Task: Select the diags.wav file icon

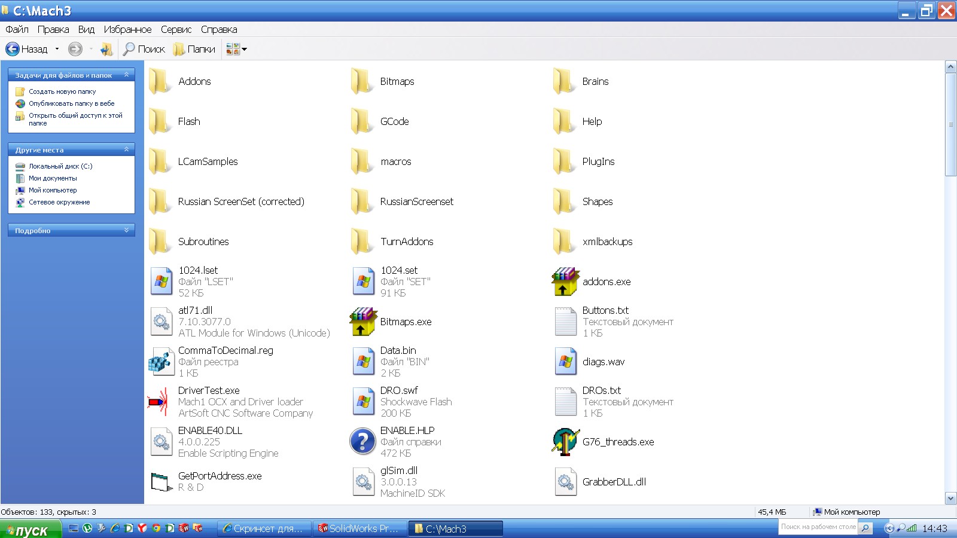Action: (565, 362)
